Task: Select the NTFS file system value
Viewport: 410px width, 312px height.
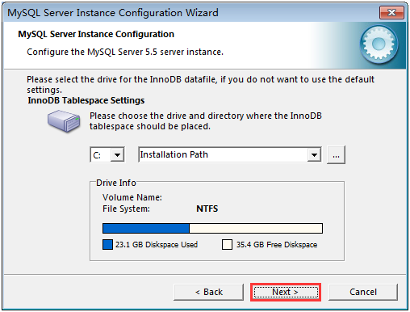Action: coord(207,209)
